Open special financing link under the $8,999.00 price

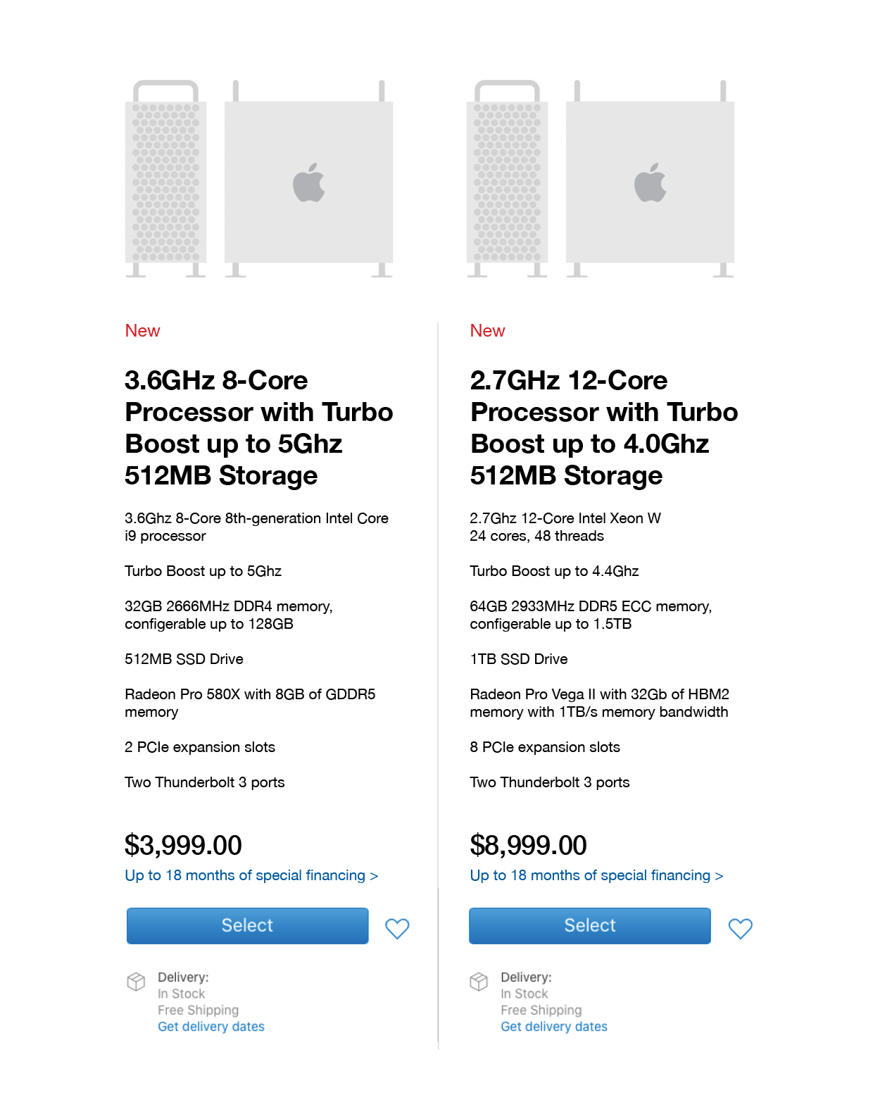pos(596,875)
